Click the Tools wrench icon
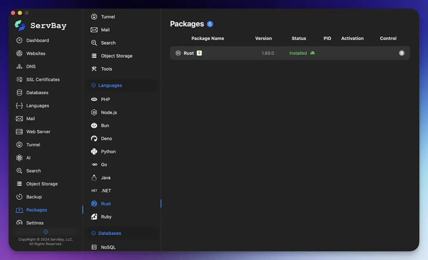 [94, 69]
